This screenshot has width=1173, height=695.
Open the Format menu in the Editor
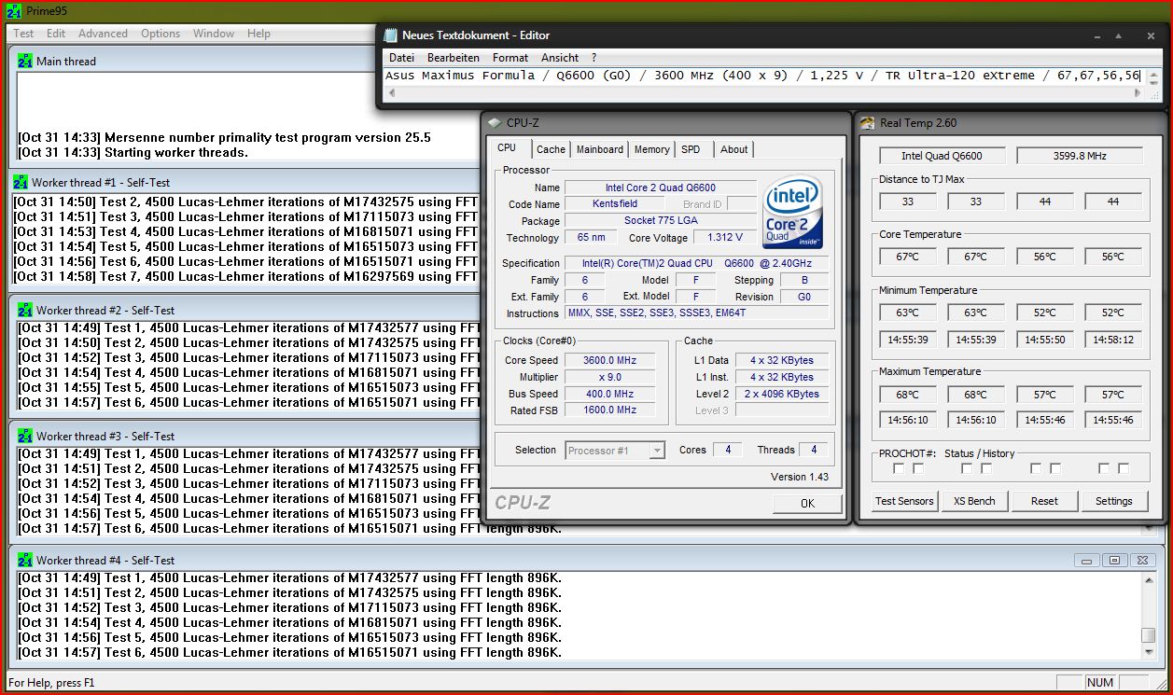coord(510,58)
